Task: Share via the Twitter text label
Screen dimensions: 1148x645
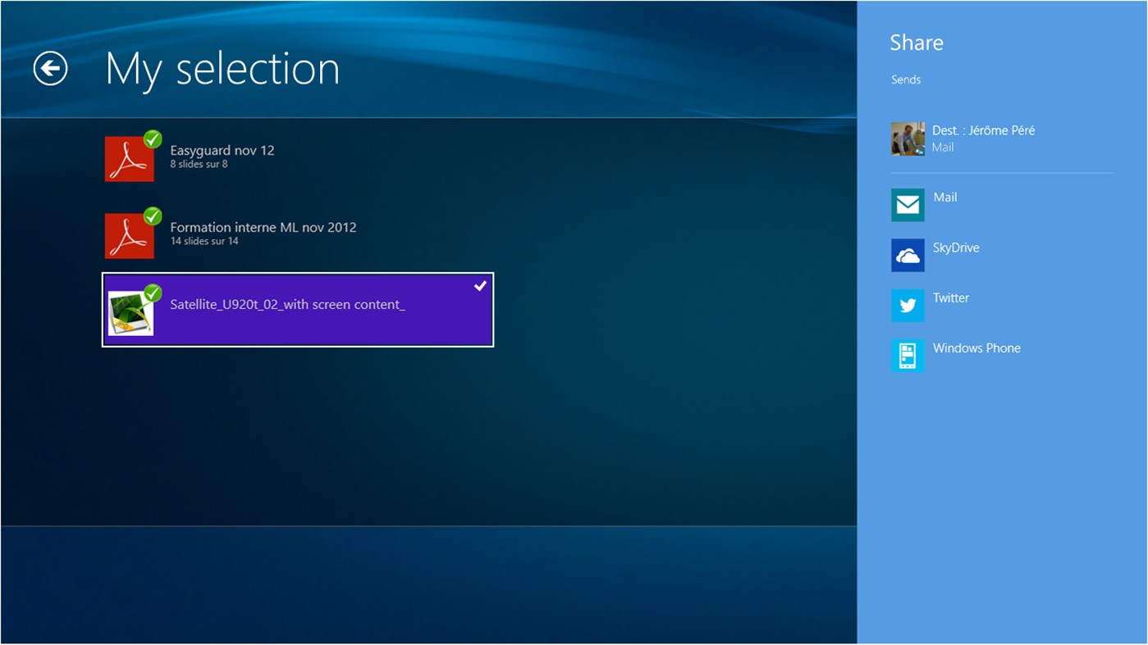Action: [x=950, y=298]
